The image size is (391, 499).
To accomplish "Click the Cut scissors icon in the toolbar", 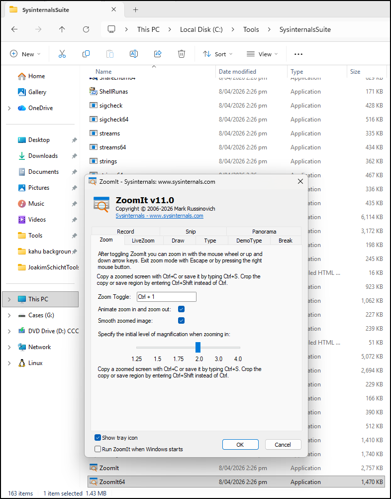I will point(62,54).
